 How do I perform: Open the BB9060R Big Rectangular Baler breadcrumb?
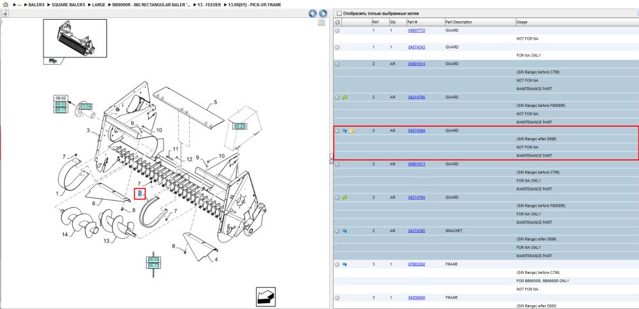coord(151,5)
